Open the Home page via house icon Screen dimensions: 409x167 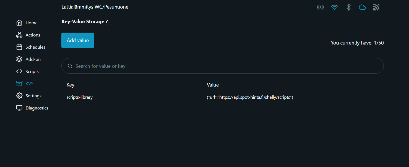point(19,23)
